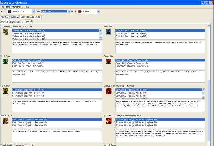214x146 pixels.
Task: Select Flame Skin 3 entry
Action: click(160, 66)
